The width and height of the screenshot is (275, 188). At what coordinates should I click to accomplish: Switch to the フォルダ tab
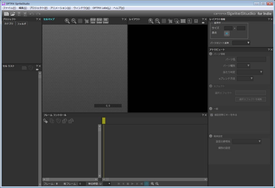pyautogui.click(x=21, y=24)
